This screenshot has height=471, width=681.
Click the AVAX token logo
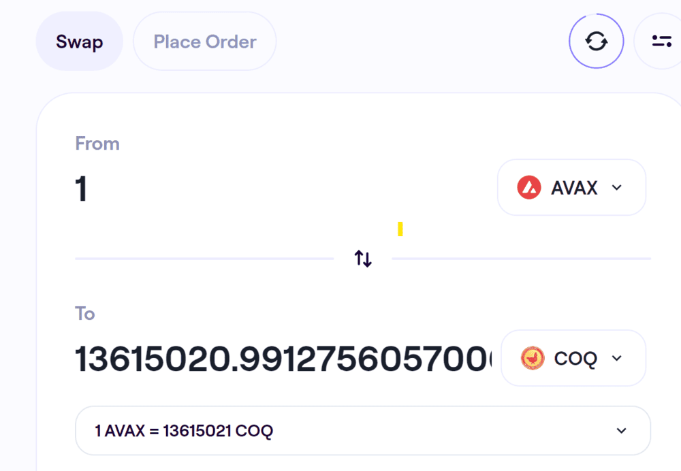tap(528, 187)
